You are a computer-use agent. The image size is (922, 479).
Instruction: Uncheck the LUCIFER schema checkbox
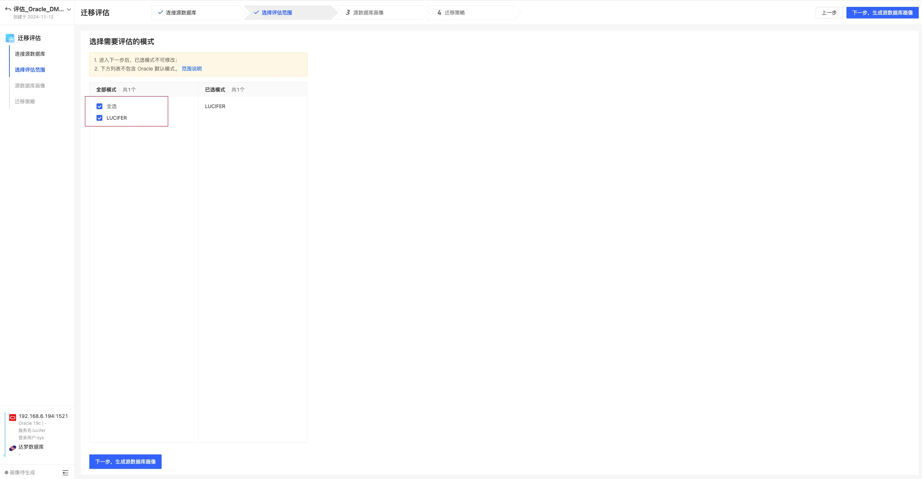(99, 118)
